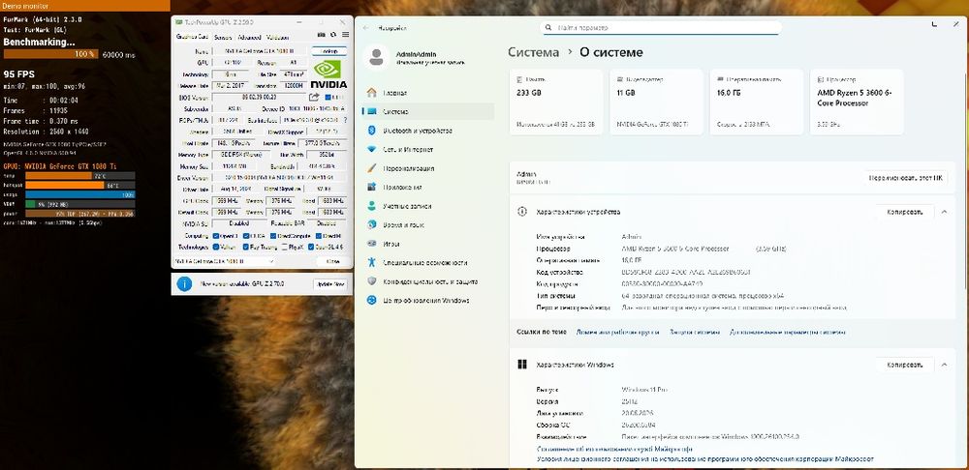969x470 pixels.
Task: Toggle the Vulkan checkbox in GPU-Z
Action: (x=216, y=247)
